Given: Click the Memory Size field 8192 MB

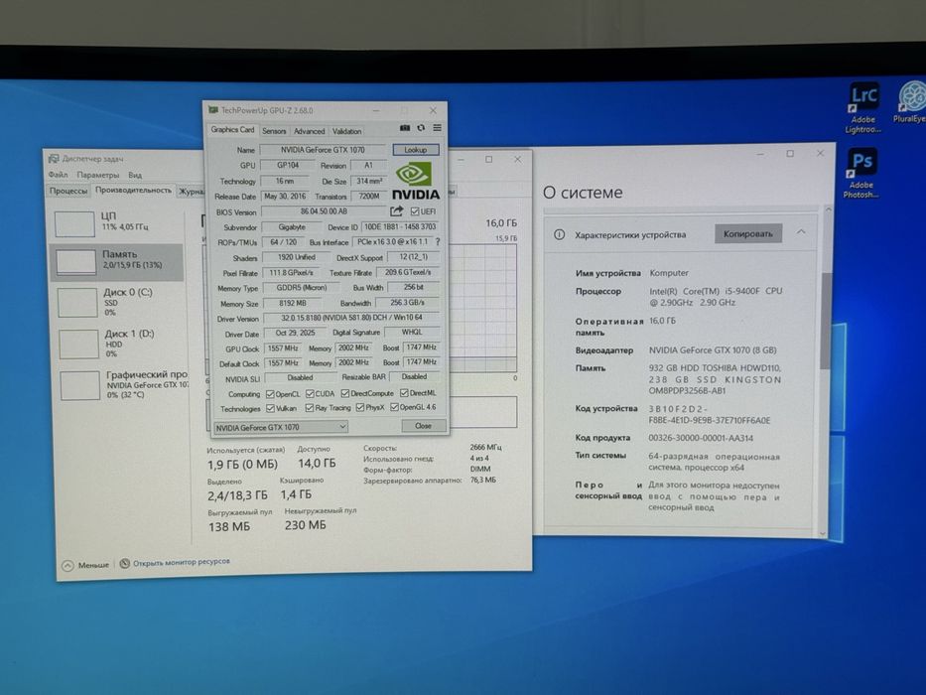Looking at the screenshot, I should pyautogui.click(x=293, y=303).
